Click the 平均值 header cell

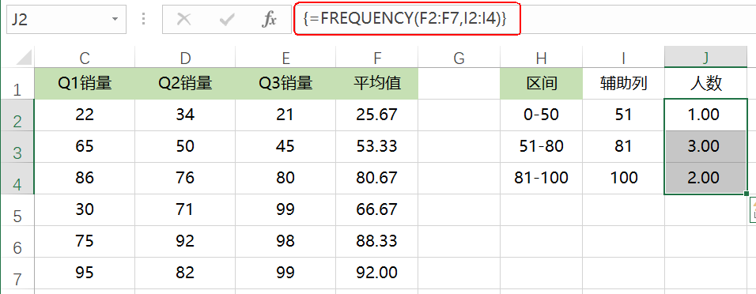377,84
